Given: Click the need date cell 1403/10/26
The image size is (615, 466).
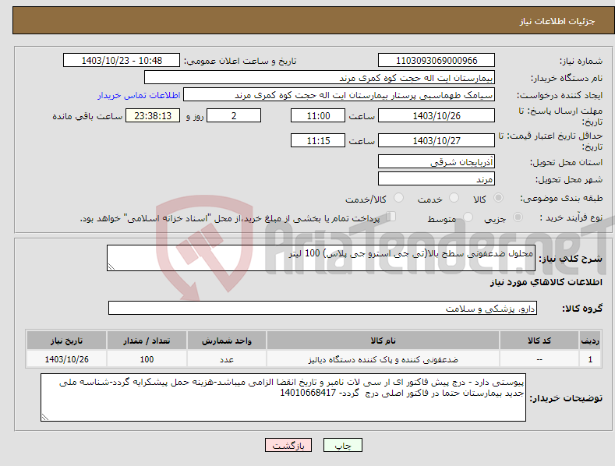Looking at the screenshot, I should 66,359.
